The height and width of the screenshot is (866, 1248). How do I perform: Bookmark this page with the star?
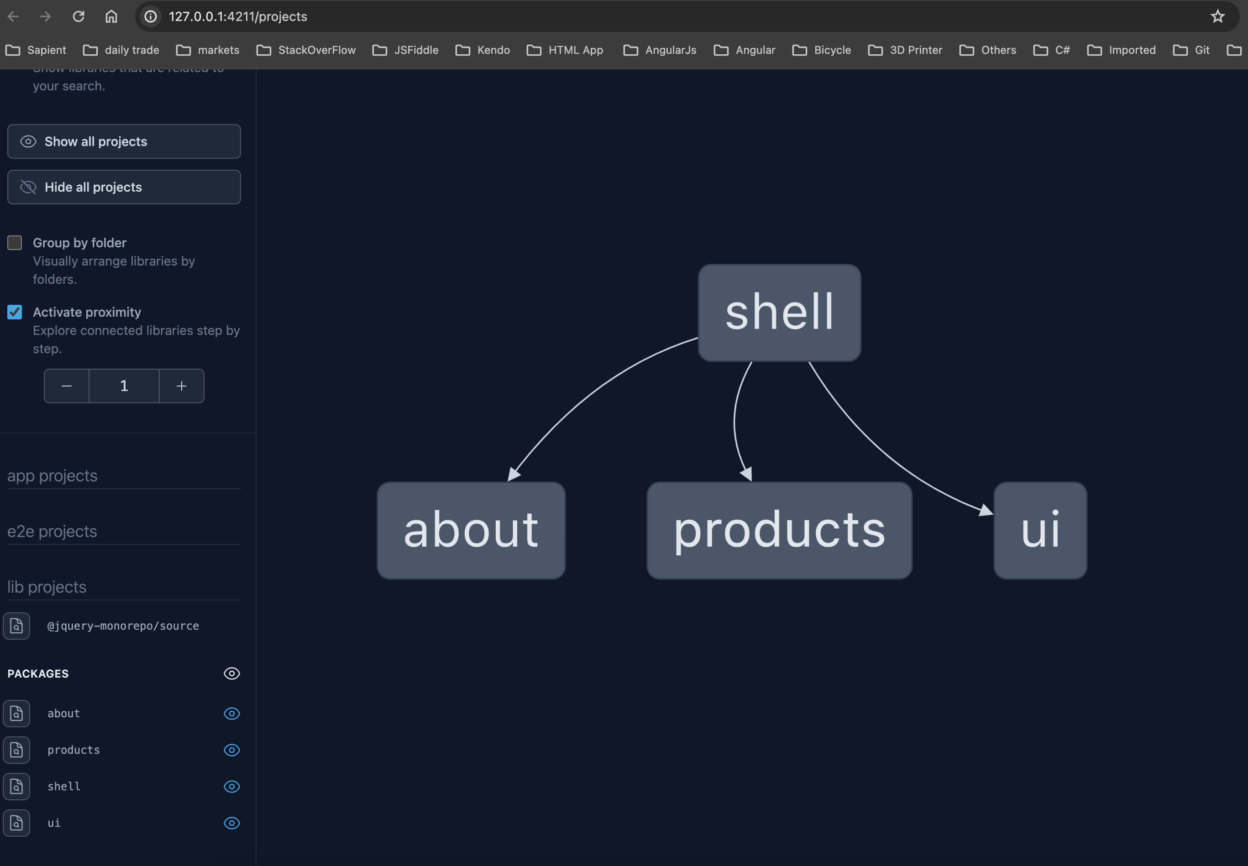coord(1217,16)
